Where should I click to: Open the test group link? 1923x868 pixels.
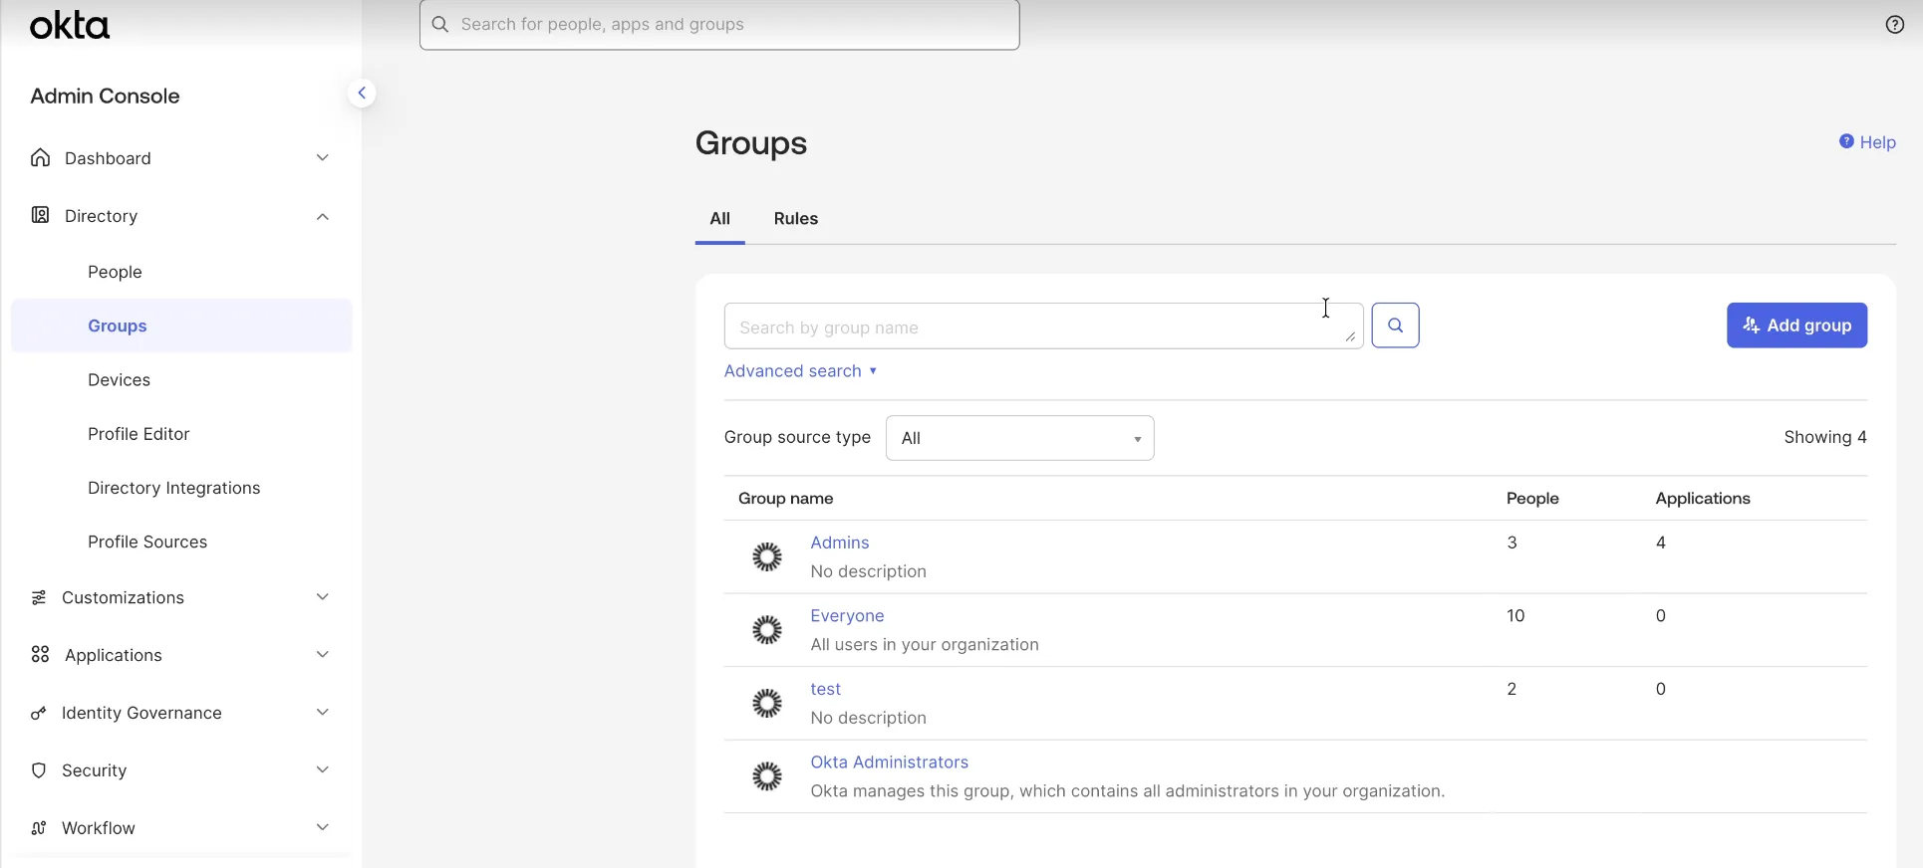click(x=825, y=689)
